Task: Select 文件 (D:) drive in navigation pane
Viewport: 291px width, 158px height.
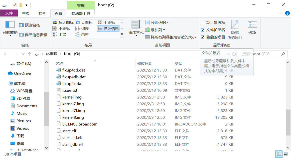Action: (x=21, y=63)
